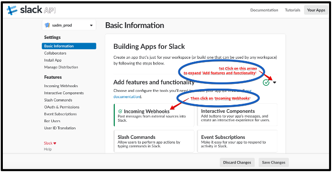Open Event Subscriptions in Features sidebar
Image resolution: width=332 pixels, height=172 pixels.
pos(60,114)
